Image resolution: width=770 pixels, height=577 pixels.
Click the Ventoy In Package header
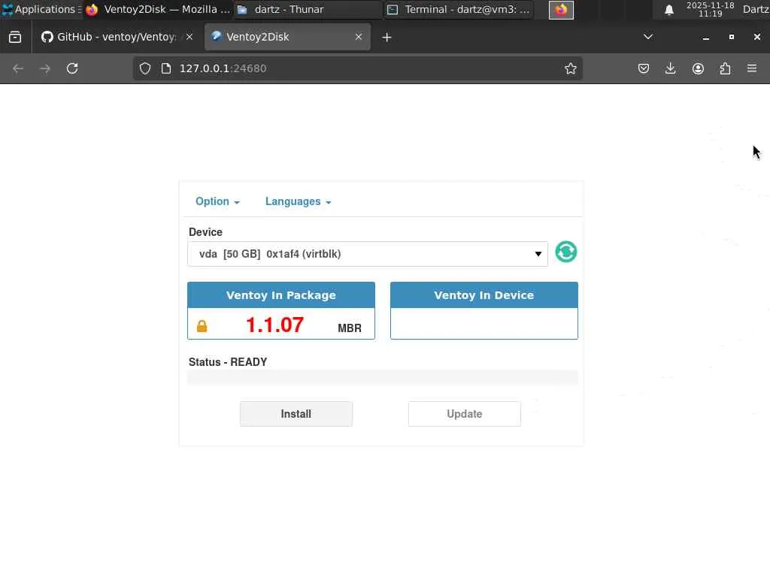[x=281, y=295]
